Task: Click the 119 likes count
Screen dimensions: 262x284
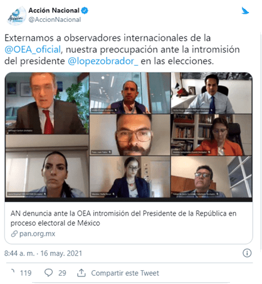Action: pos(26,273)
